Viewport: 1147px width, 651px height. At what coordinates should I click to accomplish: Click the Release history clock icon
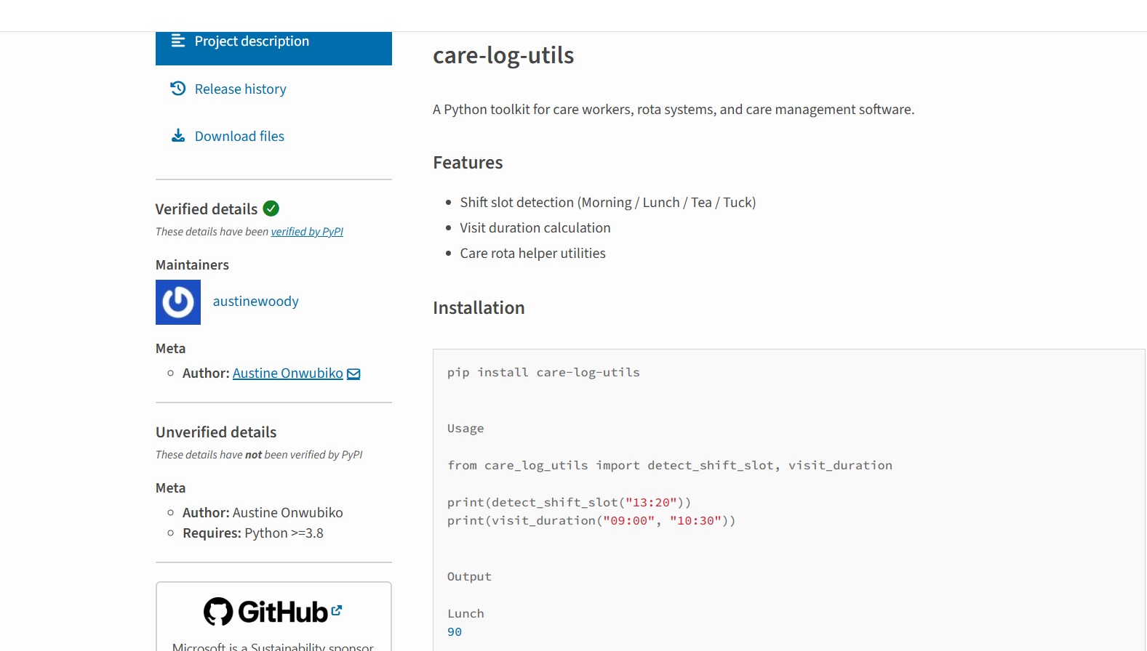(178, 89)
